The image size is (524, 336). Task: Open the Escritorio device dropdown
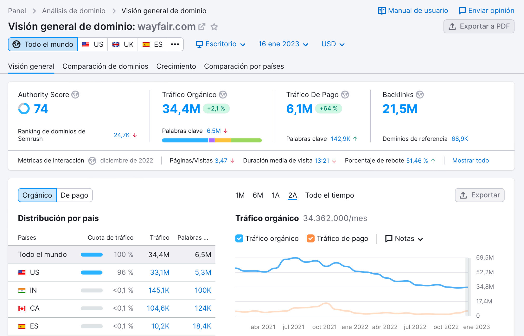coord(221,44)
